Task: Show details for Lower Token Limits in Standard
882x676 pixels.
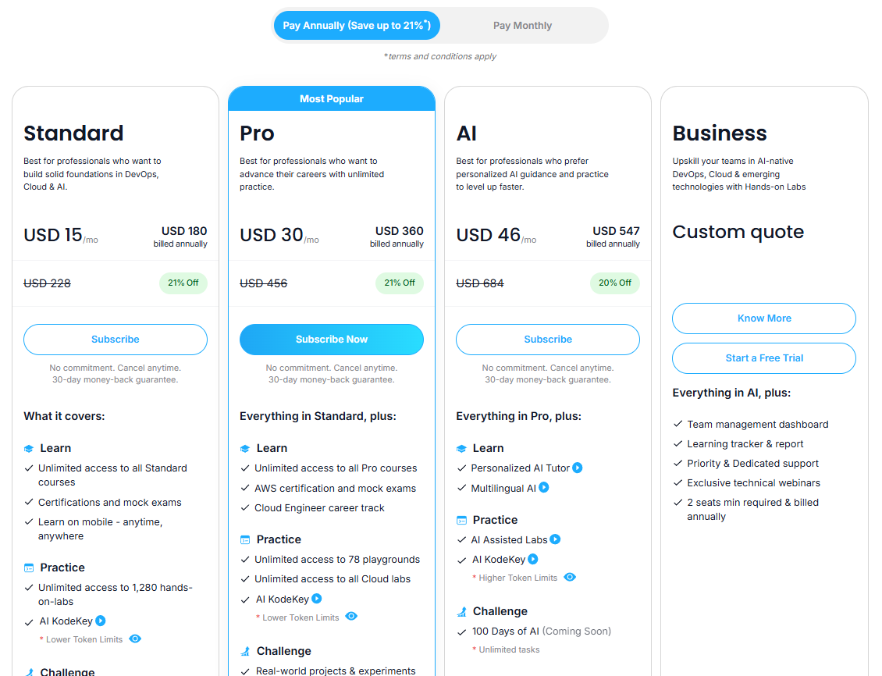Action: click(135, 639)
